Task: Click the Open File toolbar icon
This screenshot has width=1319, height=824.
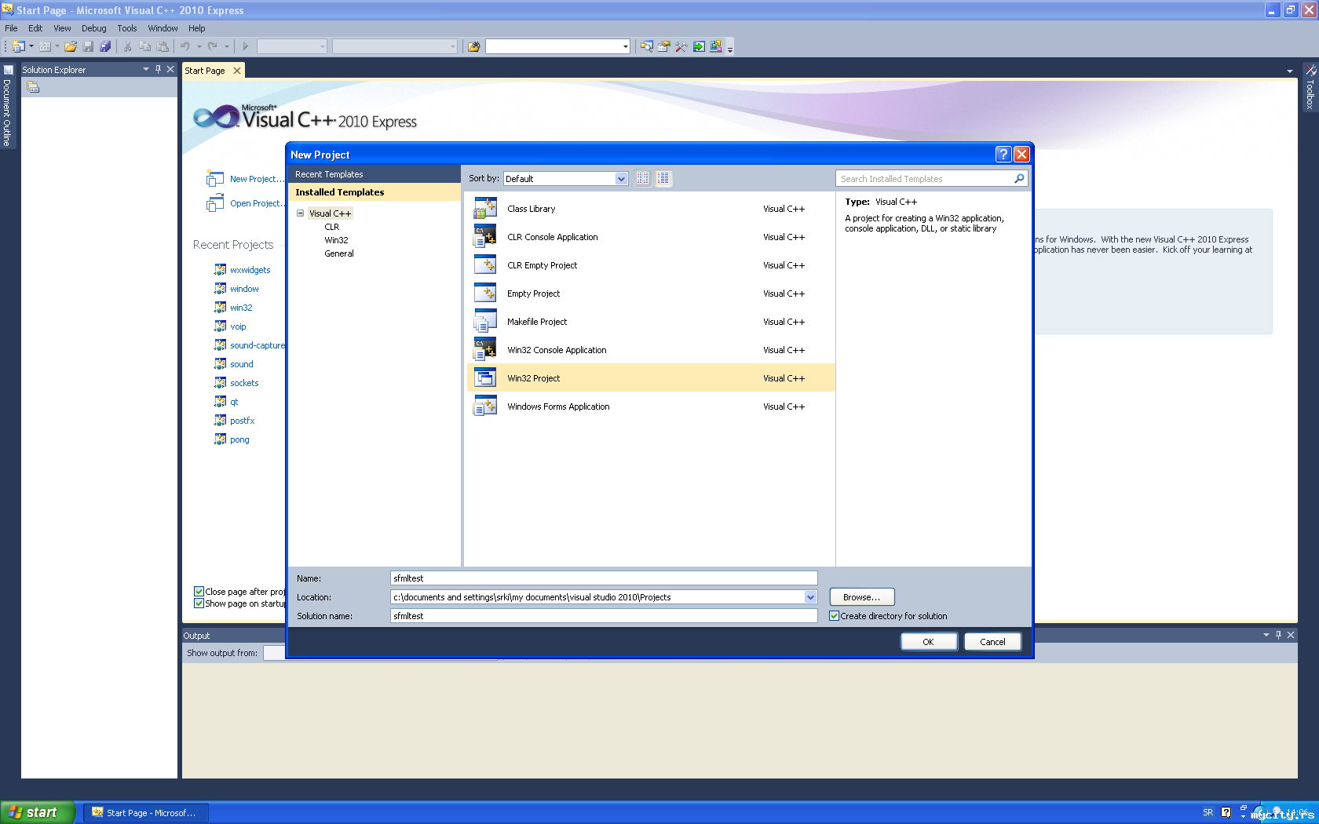Action: [x=71, y=46]
